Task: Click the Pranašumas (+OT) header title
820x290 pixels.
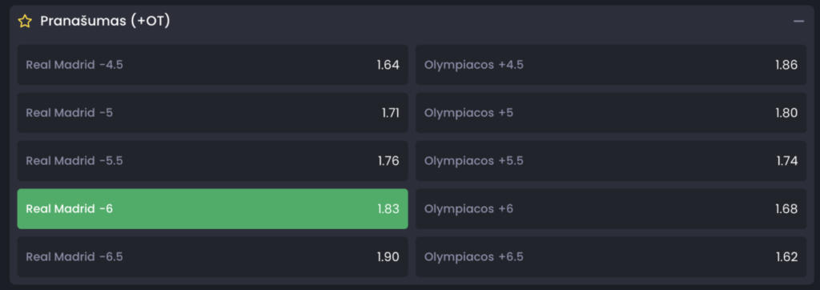Action: (105, 21)
